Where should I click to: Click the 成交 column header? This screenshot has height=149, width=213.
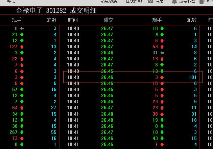point(108,20)
